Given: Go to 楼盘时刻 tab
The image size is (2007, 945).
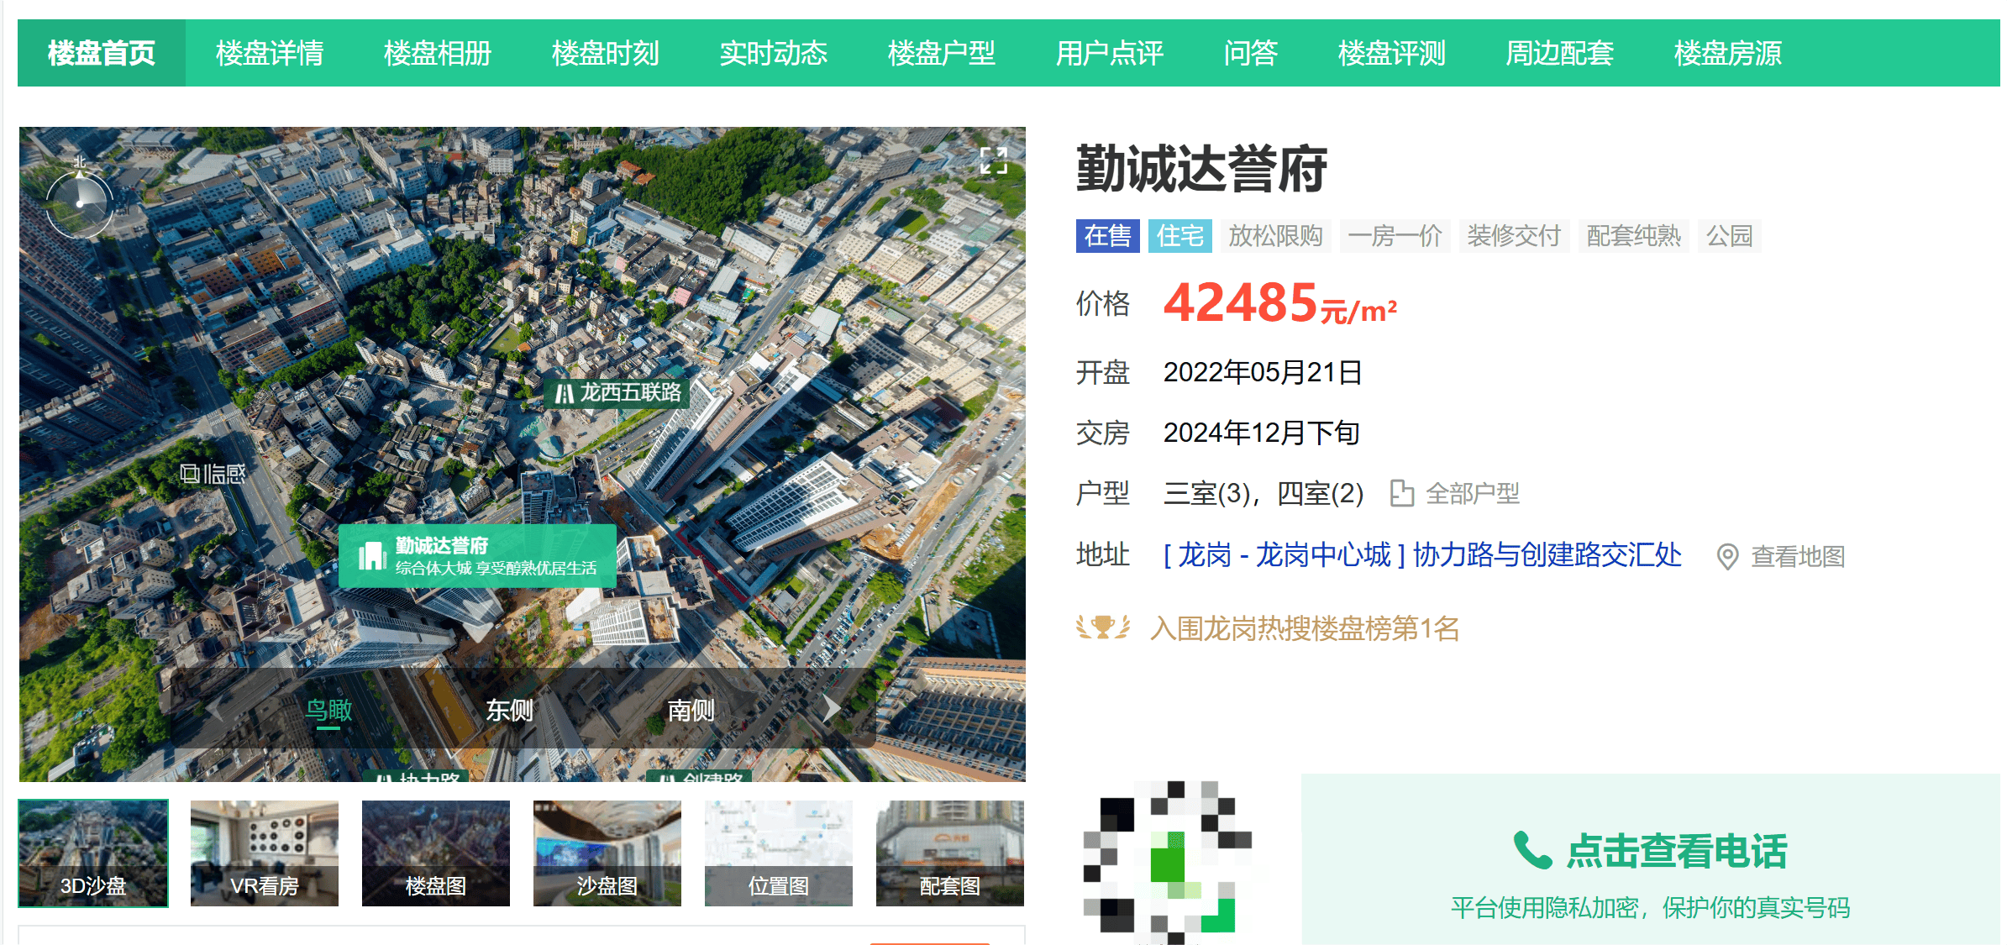Looking at the screenshot, I should pyautogui.click(x=606, y=53).
